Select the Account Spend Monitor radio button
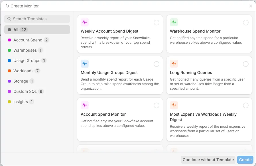256x166 pixels. [157, 105]
